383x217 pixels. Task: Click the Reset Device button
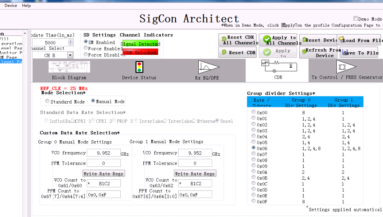tap(318, 40)
